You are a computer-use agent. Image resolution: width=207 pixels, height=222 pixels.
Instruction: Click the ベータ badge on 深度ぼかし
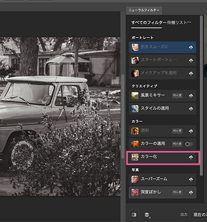click(x=177, y=192)
